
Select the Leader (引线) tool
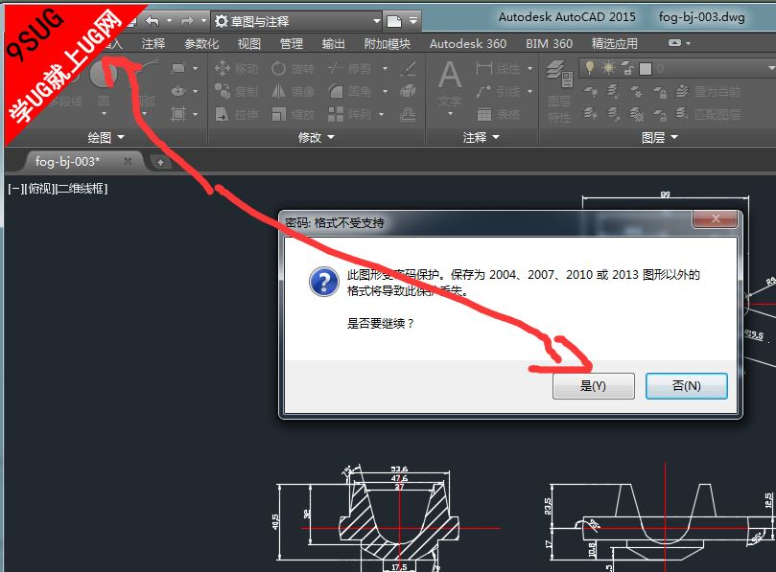pyautogui.click(x=498, y=91)
